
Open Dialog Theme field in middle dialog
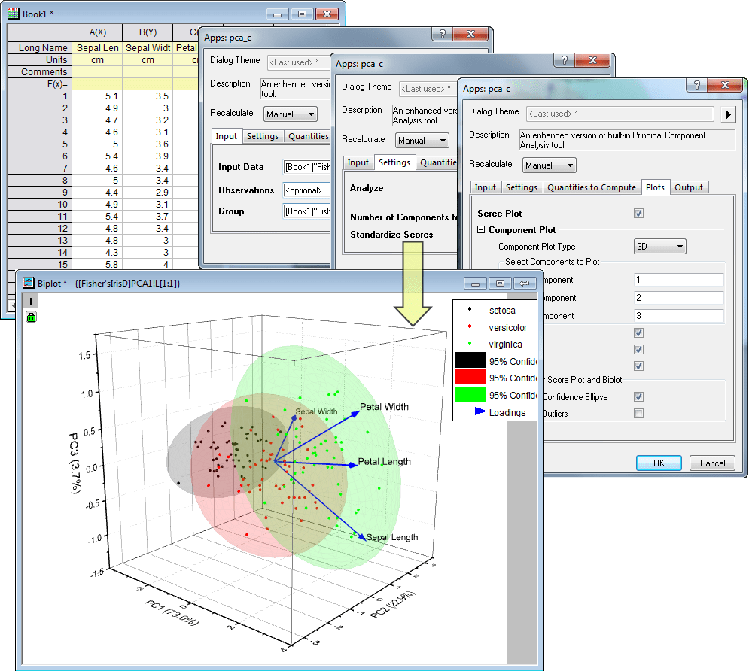pyautogui.click(x=428, y=89)
